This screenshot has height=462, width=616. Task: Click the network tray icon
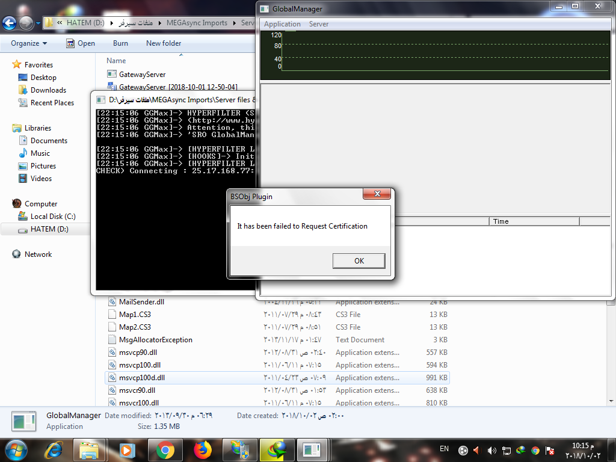pyautogui.click(x=506, y=451)
